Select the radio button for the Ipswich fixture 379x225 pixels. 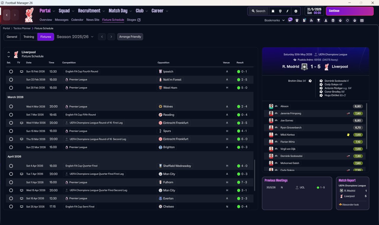[x=11, y=72]
